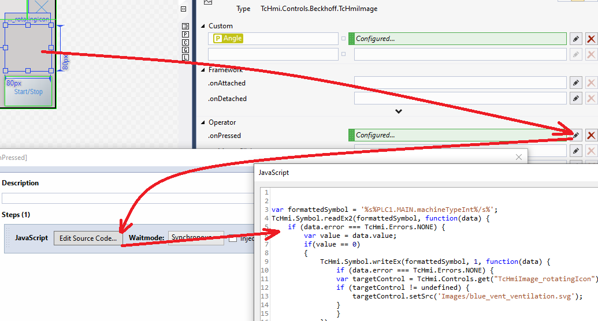Viewport: 598px width, 321px height.
Task: Click the G filter icon in sidebar
Action: tap(185, 50)
